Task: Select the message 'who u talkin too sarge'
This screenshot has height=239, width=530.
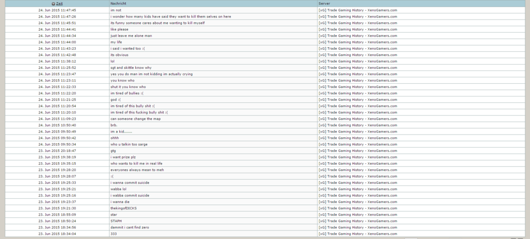Action: point(129,144)
